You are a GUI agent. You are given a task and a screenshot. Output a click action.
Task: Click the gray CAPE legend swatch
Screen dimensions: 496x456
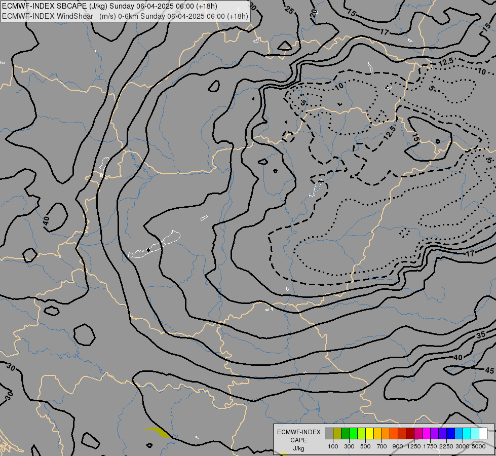[x=329, y=434]
